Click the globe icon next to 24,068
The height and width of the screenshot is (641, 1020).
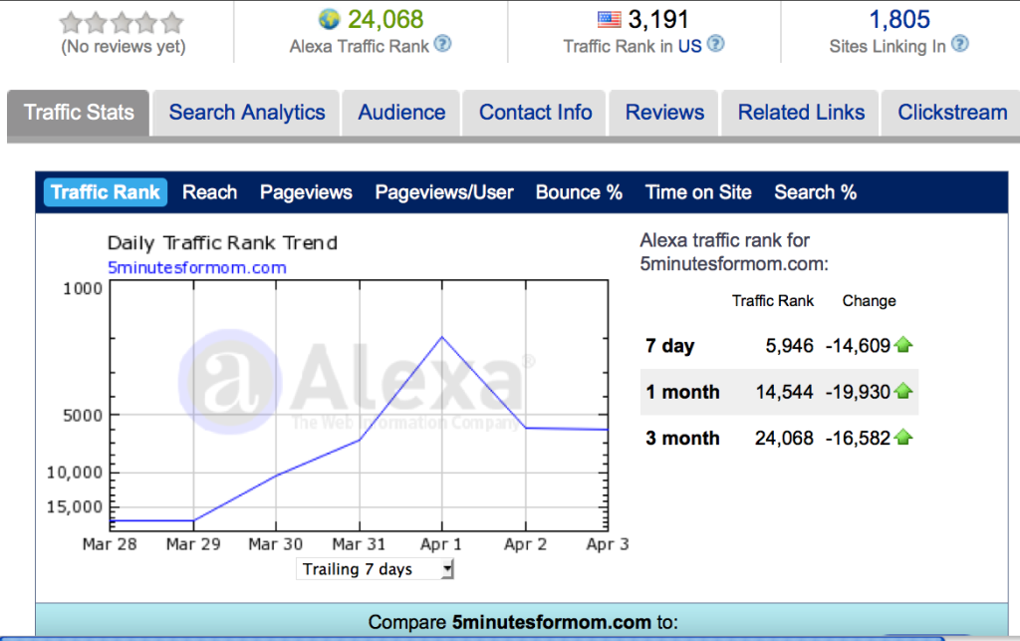point(329,20)
